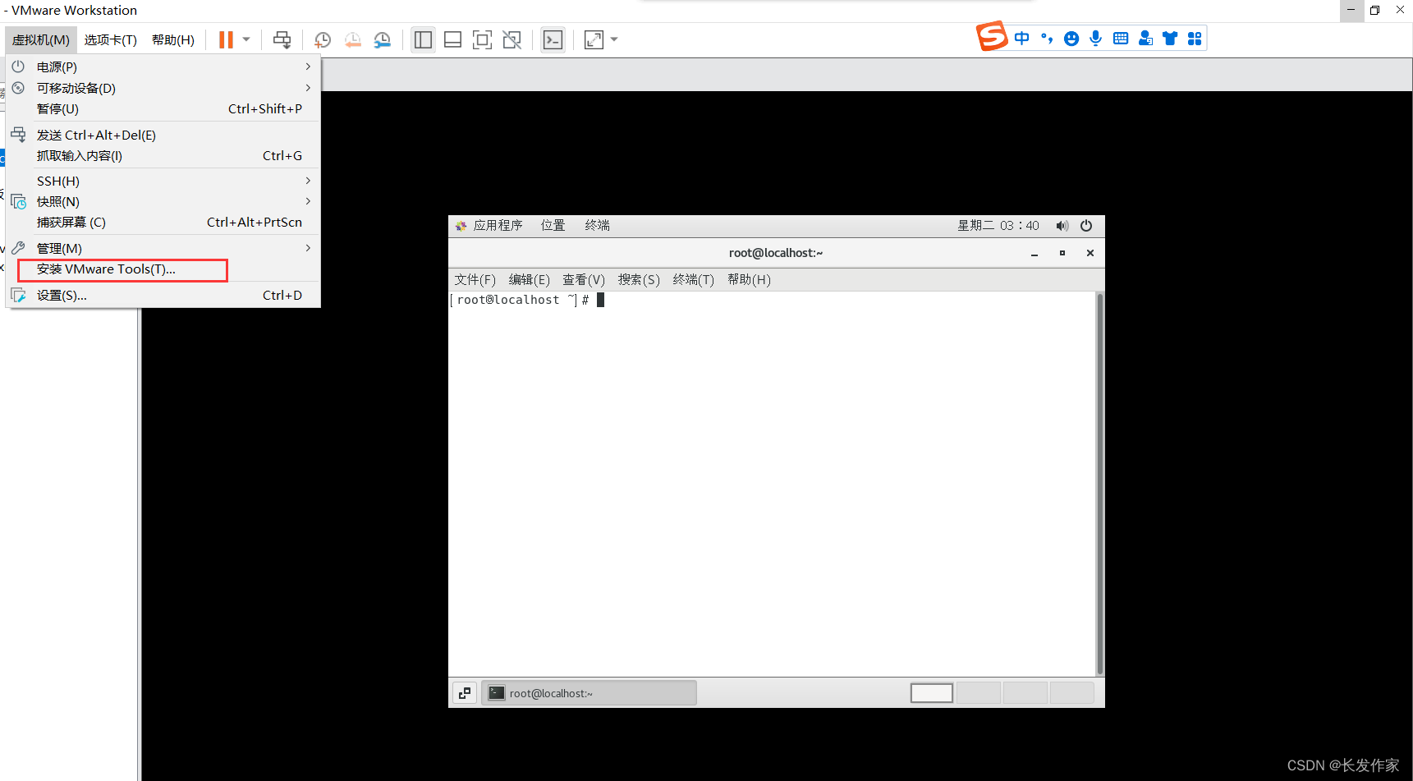Toggle the thumbnail bar visibility icon
1413x781 pixels.
pyautogui.click(x=452, y=39)
